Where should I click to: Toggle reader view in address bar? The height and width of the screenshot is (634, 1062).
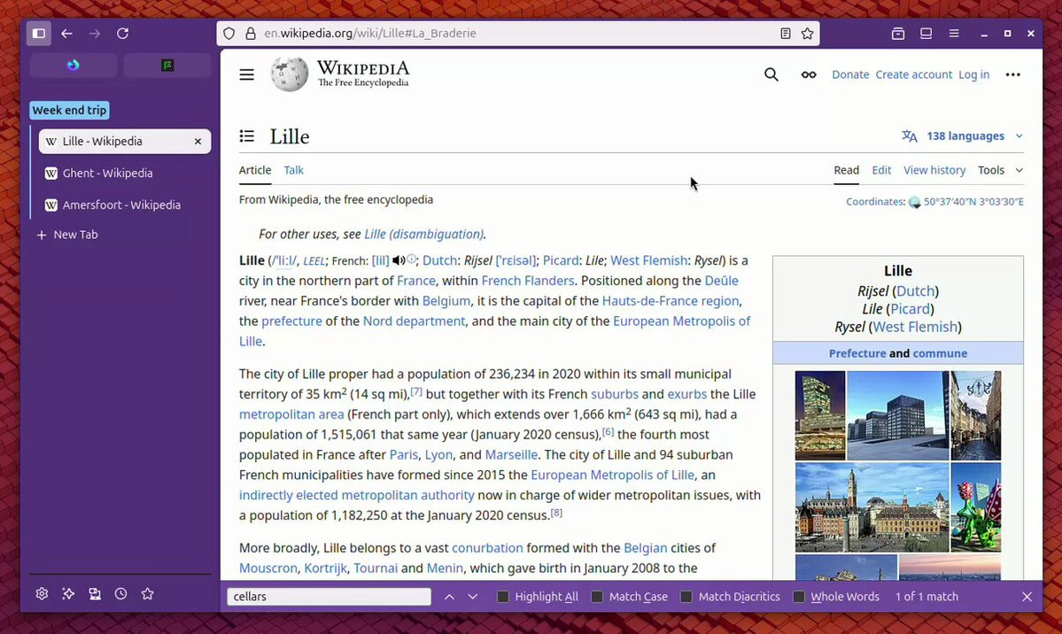point(785,33)
